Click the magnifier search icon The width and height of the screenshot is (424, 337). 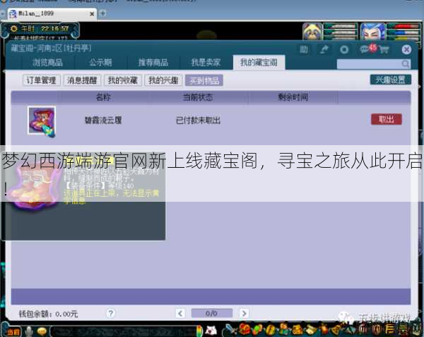[x=406, y=64]
